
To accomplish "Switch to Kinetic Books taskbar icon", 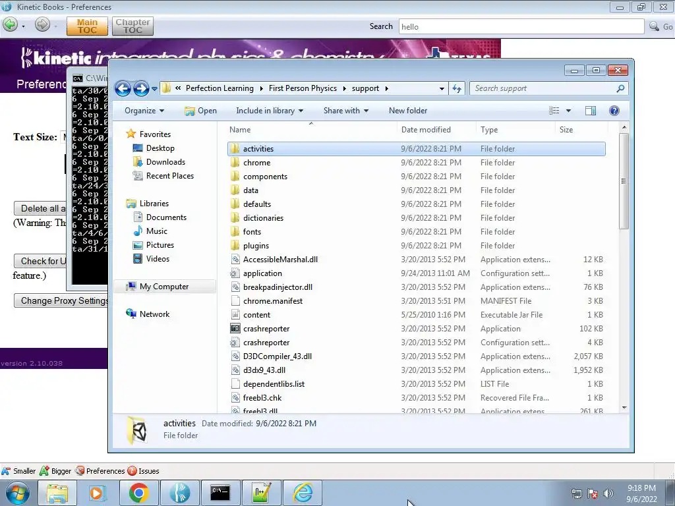I will point(179,493).
